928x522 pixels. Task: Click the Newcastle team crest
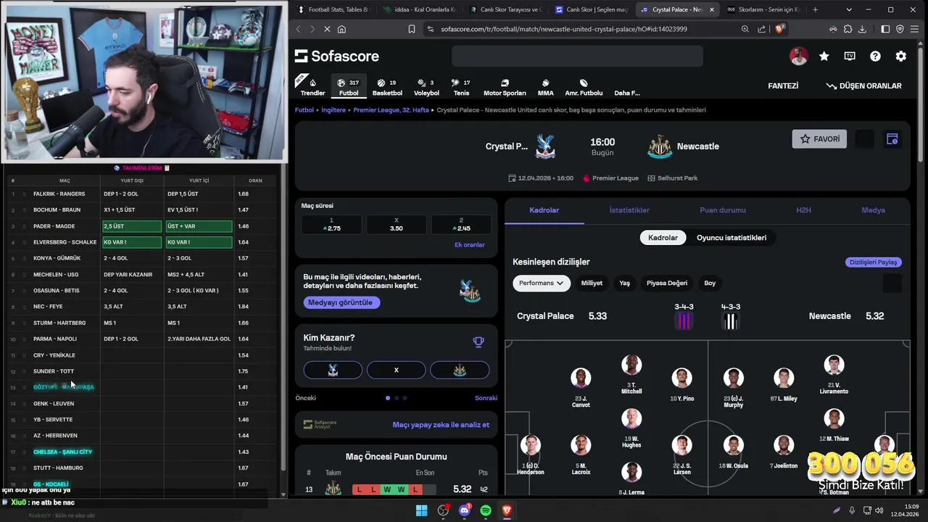tap(659, 146)
